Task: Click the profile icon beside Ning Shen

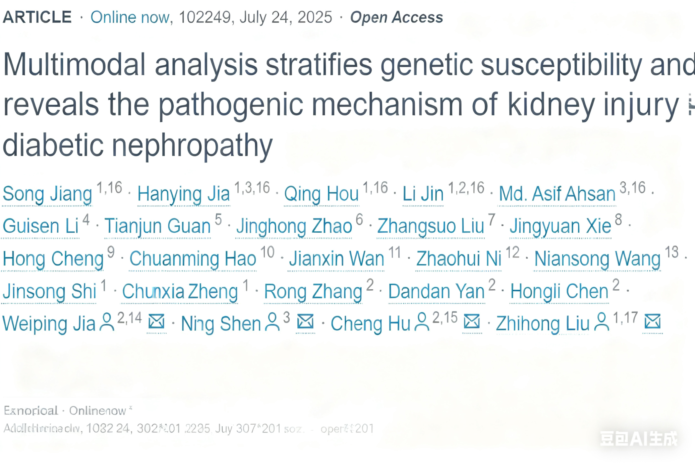Action: pyautogui.click(x=272, y=322)
